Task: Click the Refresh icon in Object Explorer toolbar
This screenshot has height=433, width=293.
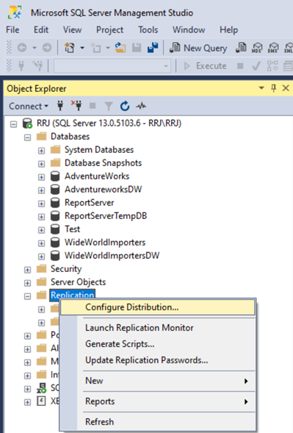Action: [x=125, y=106]
